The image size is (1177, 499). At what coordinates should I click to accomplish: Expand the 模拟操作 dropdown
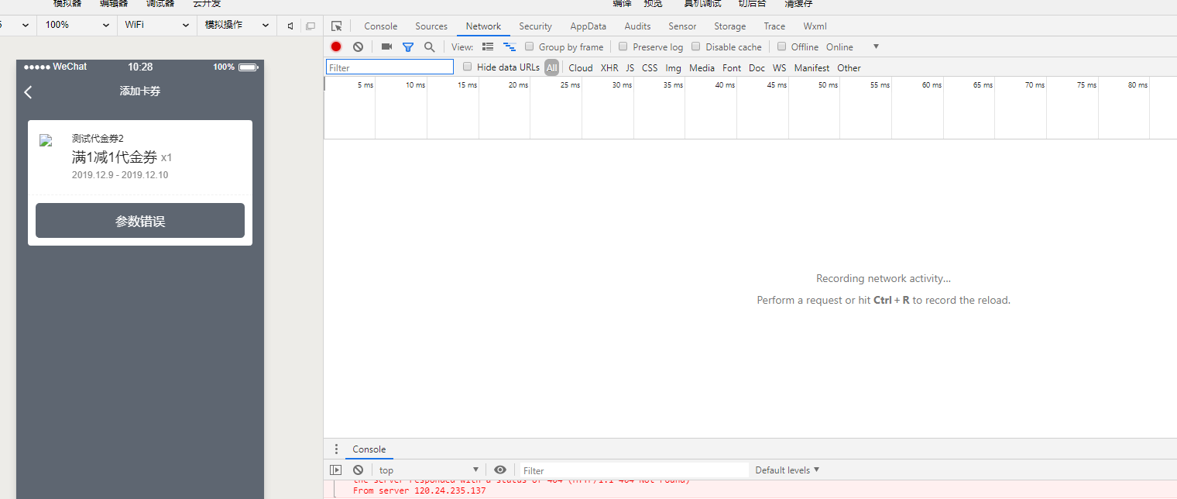(237, 25)
